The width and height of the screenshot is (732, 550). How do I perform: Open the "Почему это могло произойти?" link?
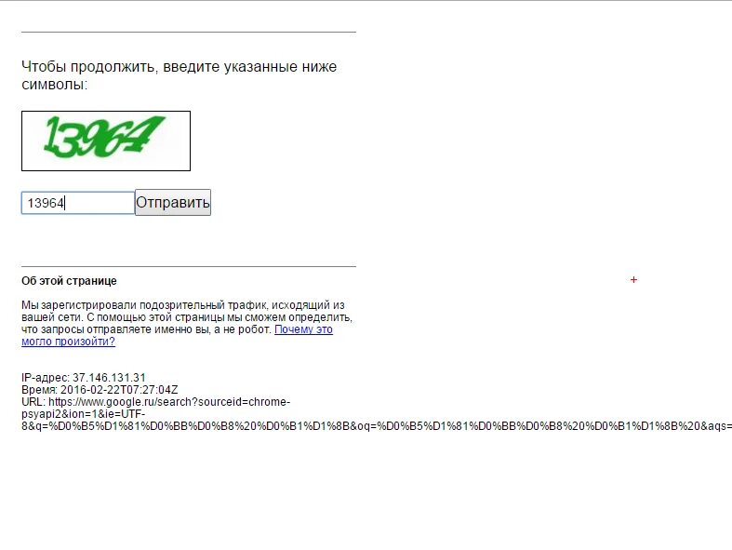(x=178, y=336)
